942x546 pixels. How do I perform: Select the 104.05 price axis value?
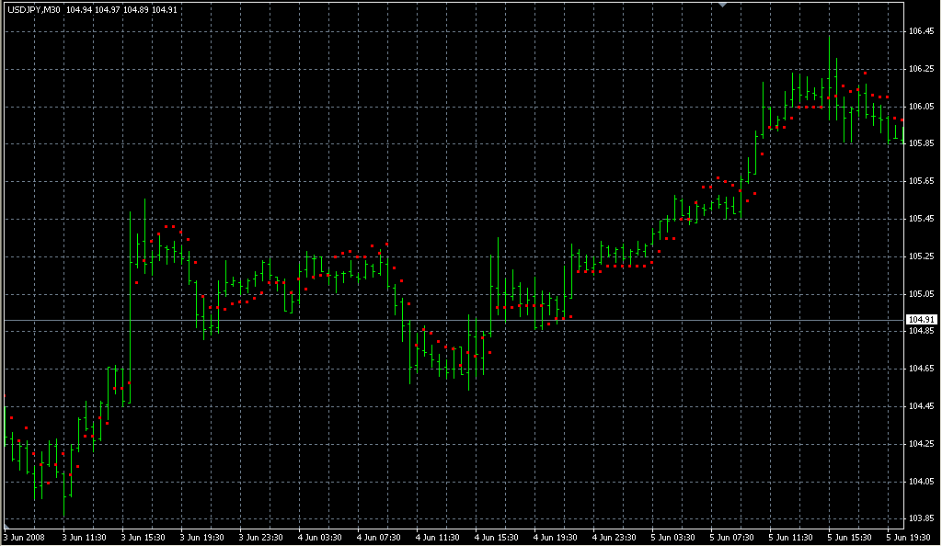coord(920,481)
